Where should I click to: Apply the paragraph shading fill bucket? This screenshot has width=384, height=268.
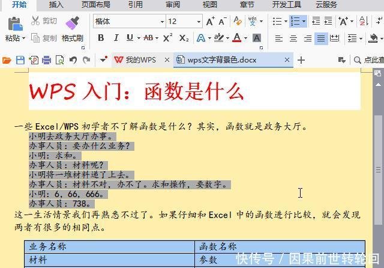click(373, 38)
